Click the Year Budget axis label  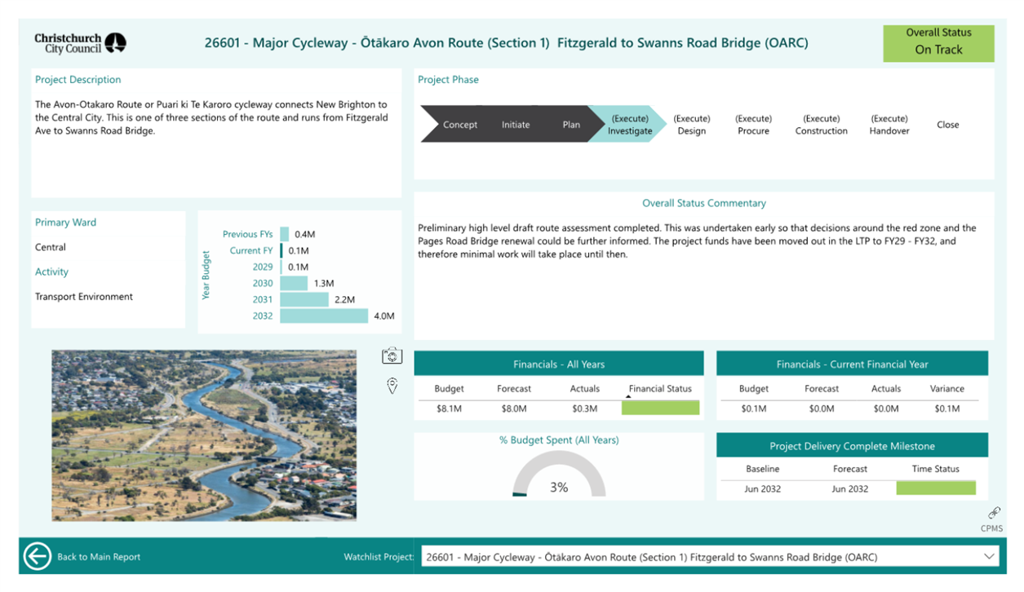click(x=206, y=275)
